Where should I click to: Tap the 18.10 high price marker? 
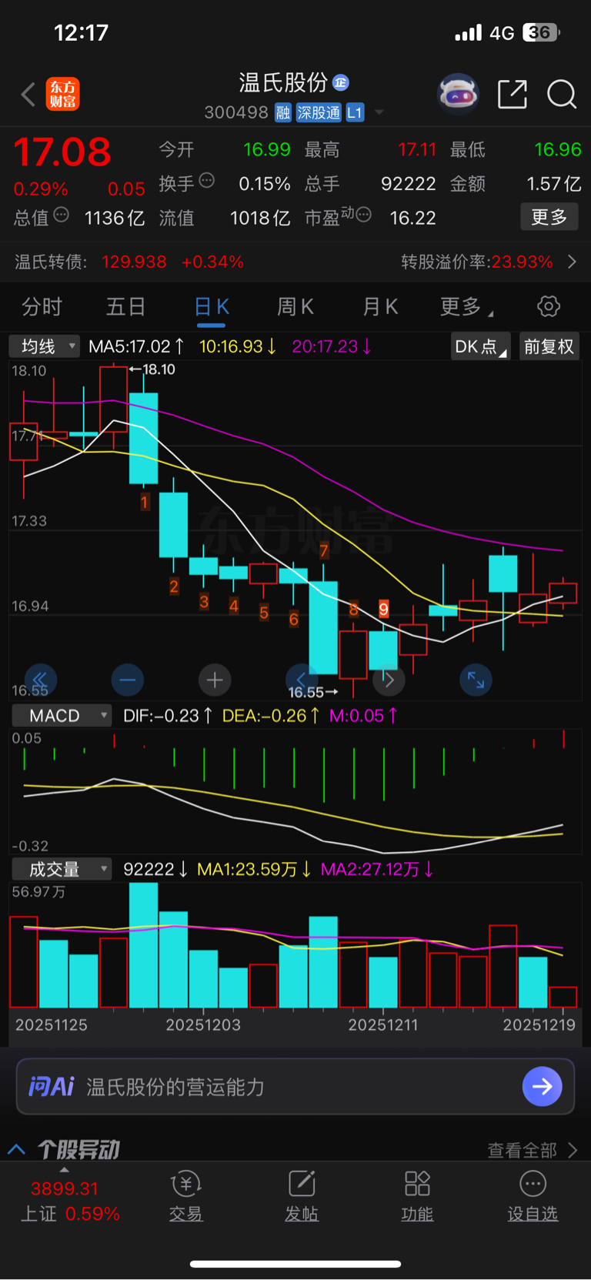(x=152, y=369)
